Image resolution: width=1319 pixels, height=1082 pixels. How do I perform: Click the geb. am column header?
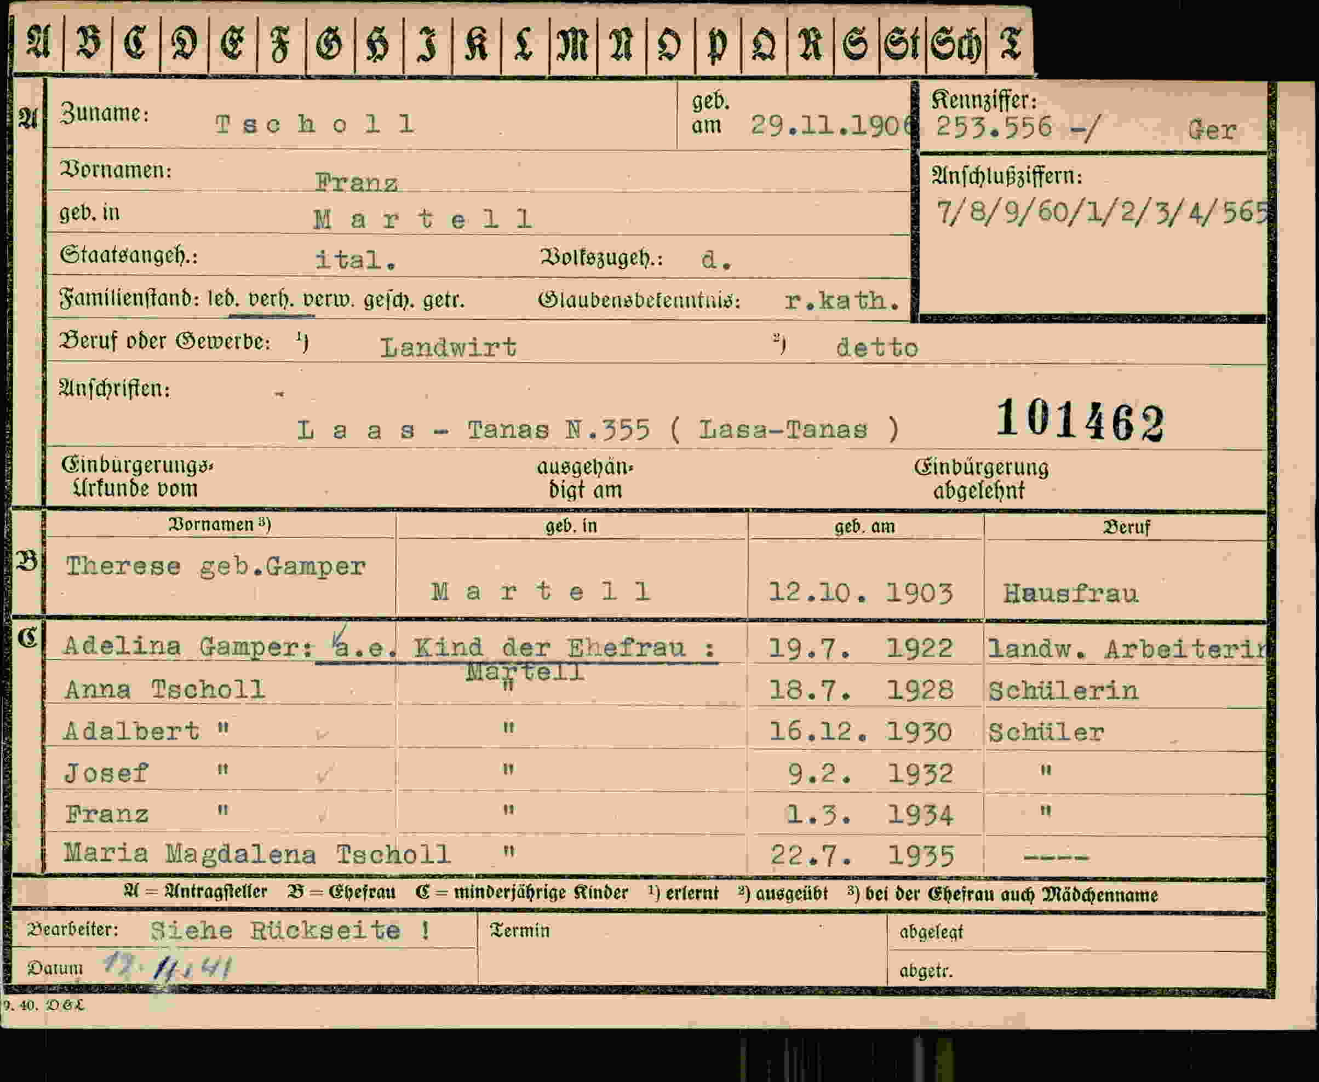point(864,527)
